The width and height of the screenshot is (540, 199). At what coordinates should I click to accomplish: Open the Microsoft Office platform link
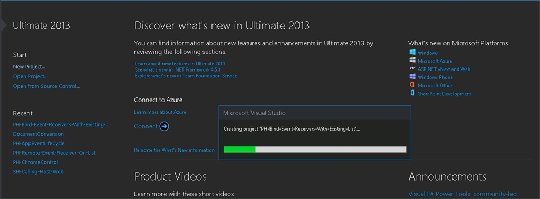pos(435,86)
